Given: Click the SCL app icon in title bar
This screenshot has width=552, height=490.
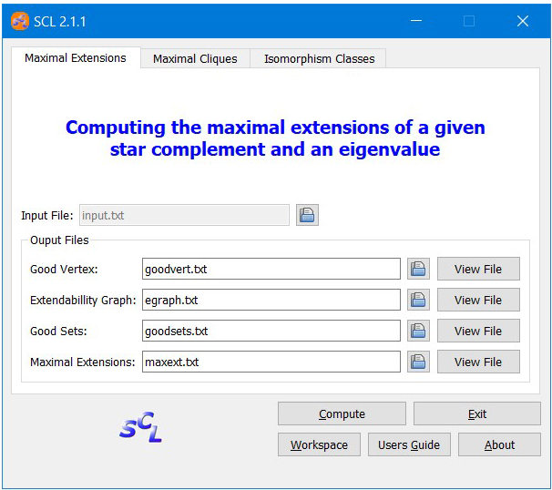Looking at the screenshot, I should 20,21.
